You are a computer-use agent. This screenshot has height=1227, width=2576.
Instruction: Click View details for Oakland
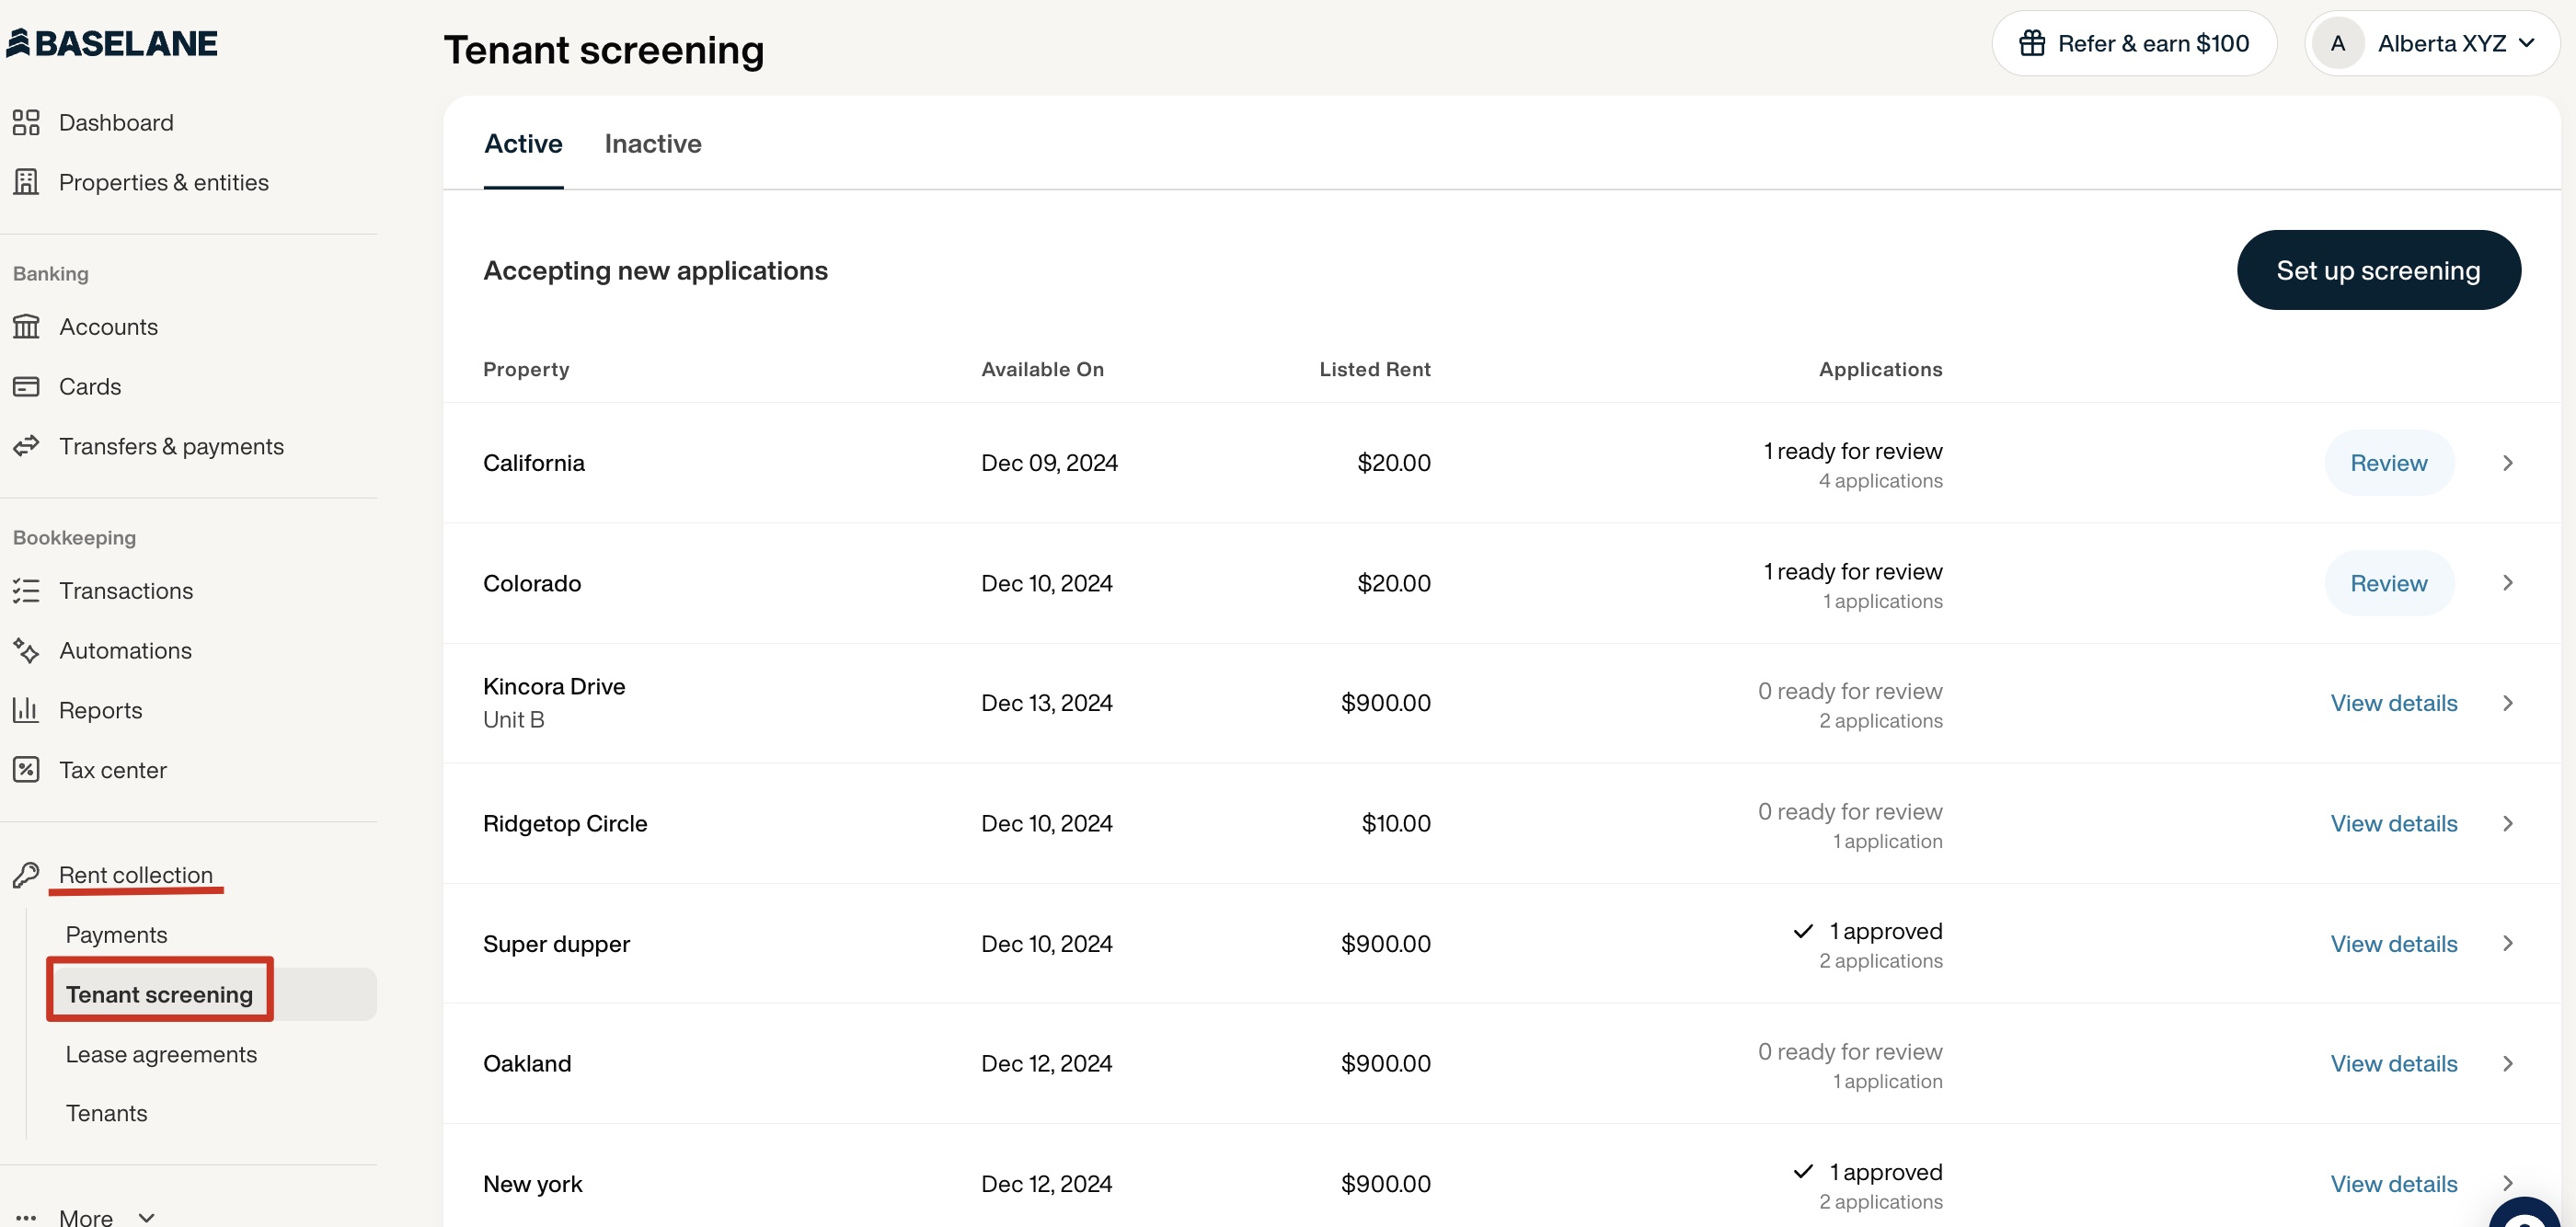(2393, 1063)
